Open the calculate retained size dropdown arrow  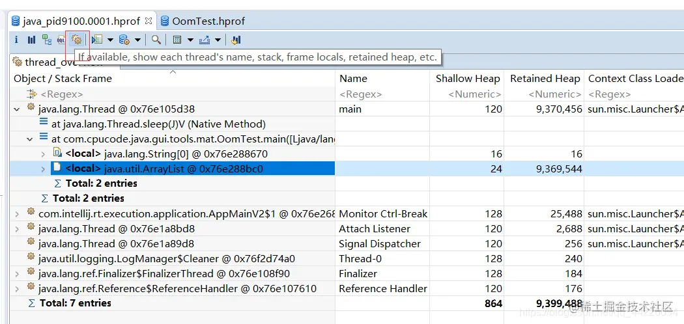(x=191, y=40)
